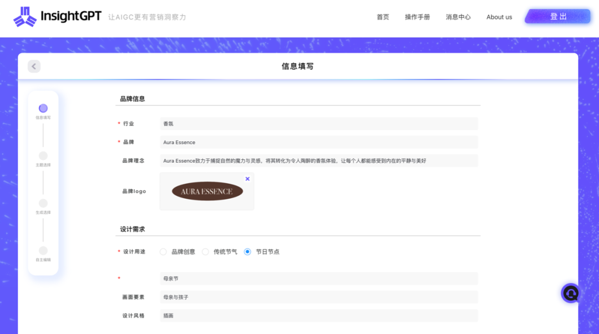The width and height of the screenshot is (599, 334).
Task: Click the back arrow on the 信息填写 page
Action: [34, 66]
